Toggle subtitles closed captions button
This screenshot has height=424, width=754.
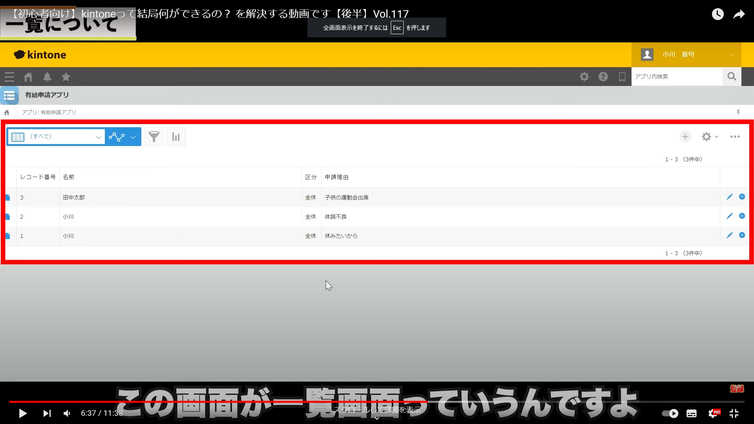tap(692, 413)
